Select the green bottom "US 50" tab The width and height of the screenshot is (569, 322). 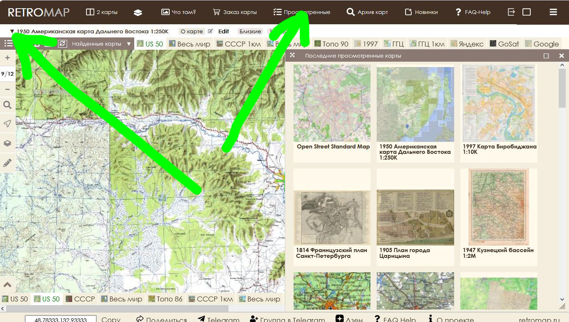[x=47, y=299]
